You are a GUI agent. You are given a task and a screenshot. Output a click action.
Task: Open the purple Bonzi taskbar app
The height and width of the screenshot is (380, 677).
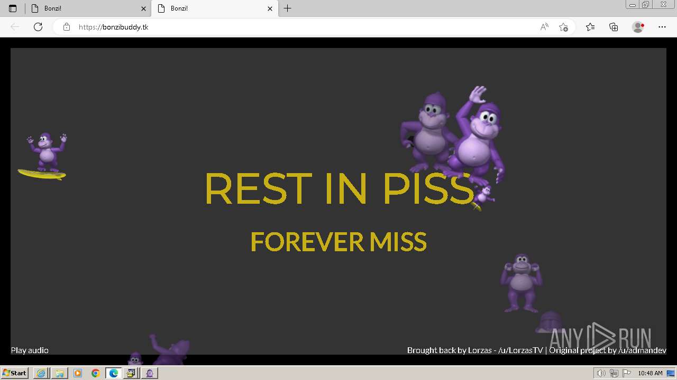pyautogui.click(x=150, y=373)
